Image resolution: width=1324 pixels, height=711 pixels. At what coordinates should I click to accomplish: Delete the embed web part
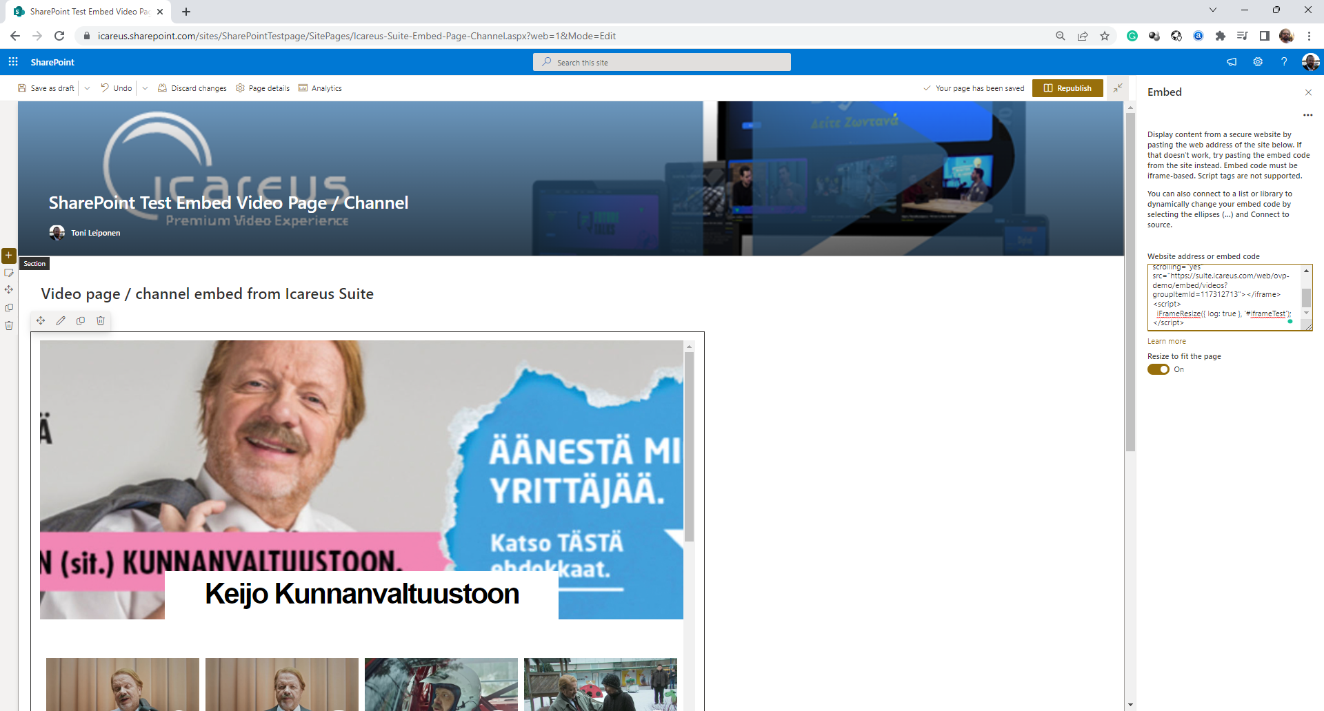point(101,321)
